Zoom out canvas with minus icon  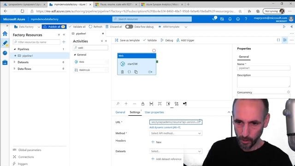(134, 104)
